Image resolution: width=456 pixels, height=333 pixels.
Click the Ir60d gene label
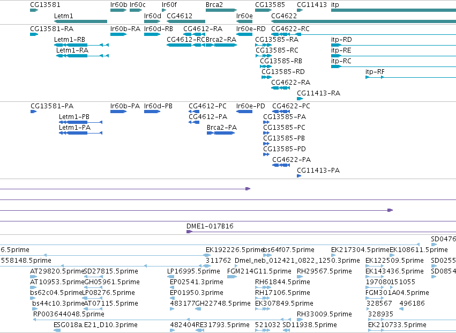(x=152, y=16)
